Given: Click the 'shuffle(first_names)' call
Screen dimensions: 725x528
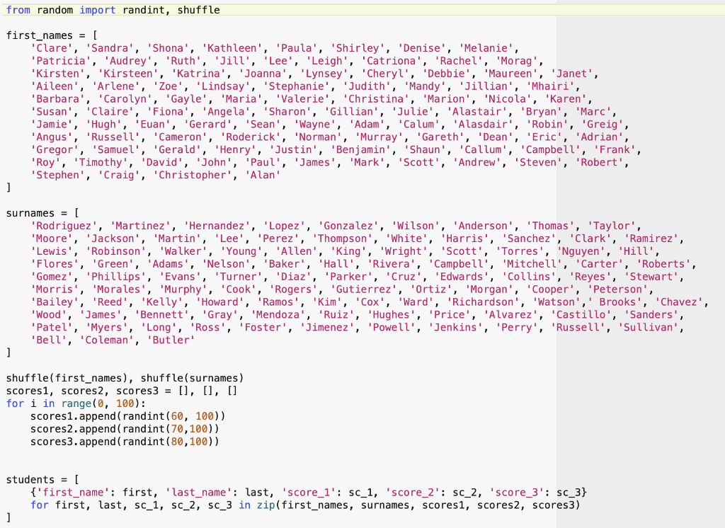Looking at the screenshot, I should 67,378.
